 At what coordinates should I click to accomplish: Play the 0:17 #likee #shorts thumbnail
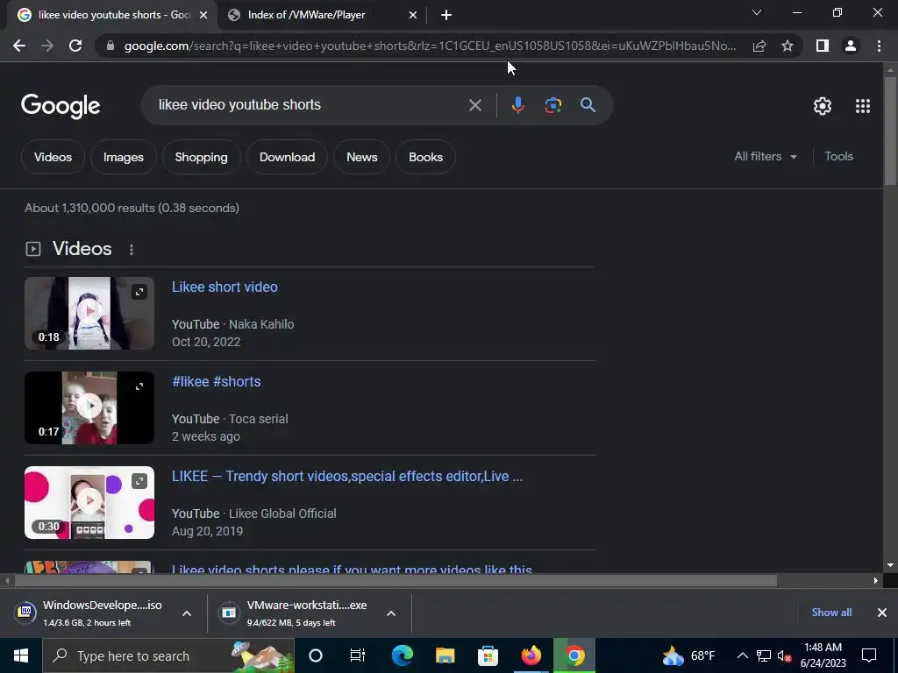pos(89,408)
